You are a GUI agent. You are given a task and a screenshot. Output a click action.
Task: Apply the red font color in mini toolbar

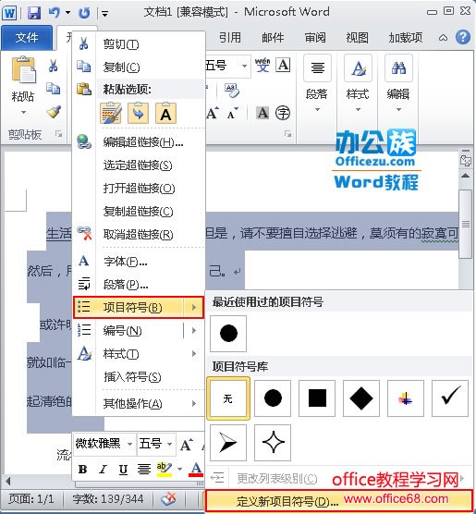196,470
